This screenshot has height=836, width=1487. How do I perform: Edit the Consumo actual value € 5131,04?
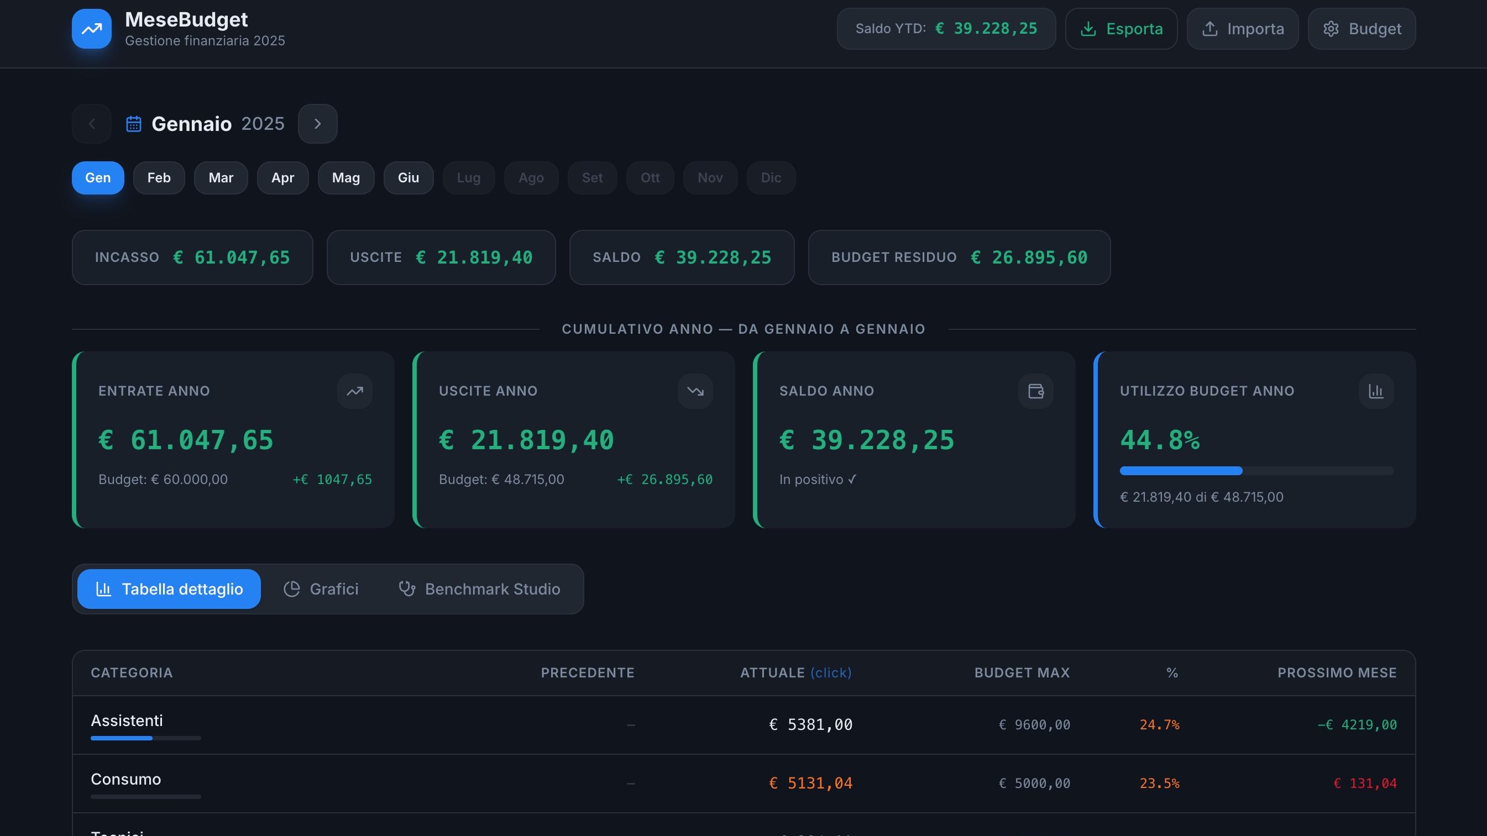pos(810,784)
